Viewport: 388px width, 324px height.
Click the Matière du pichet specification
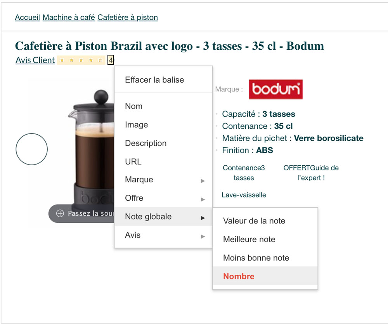point(293,138)
